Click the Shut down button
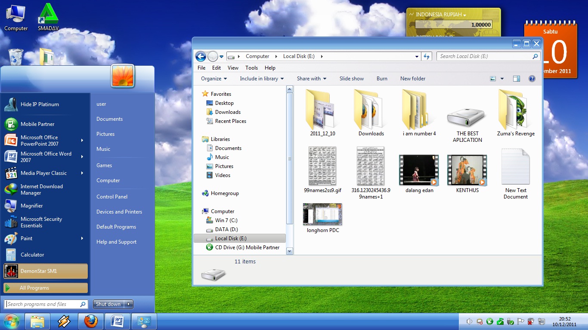 (108, 304)
